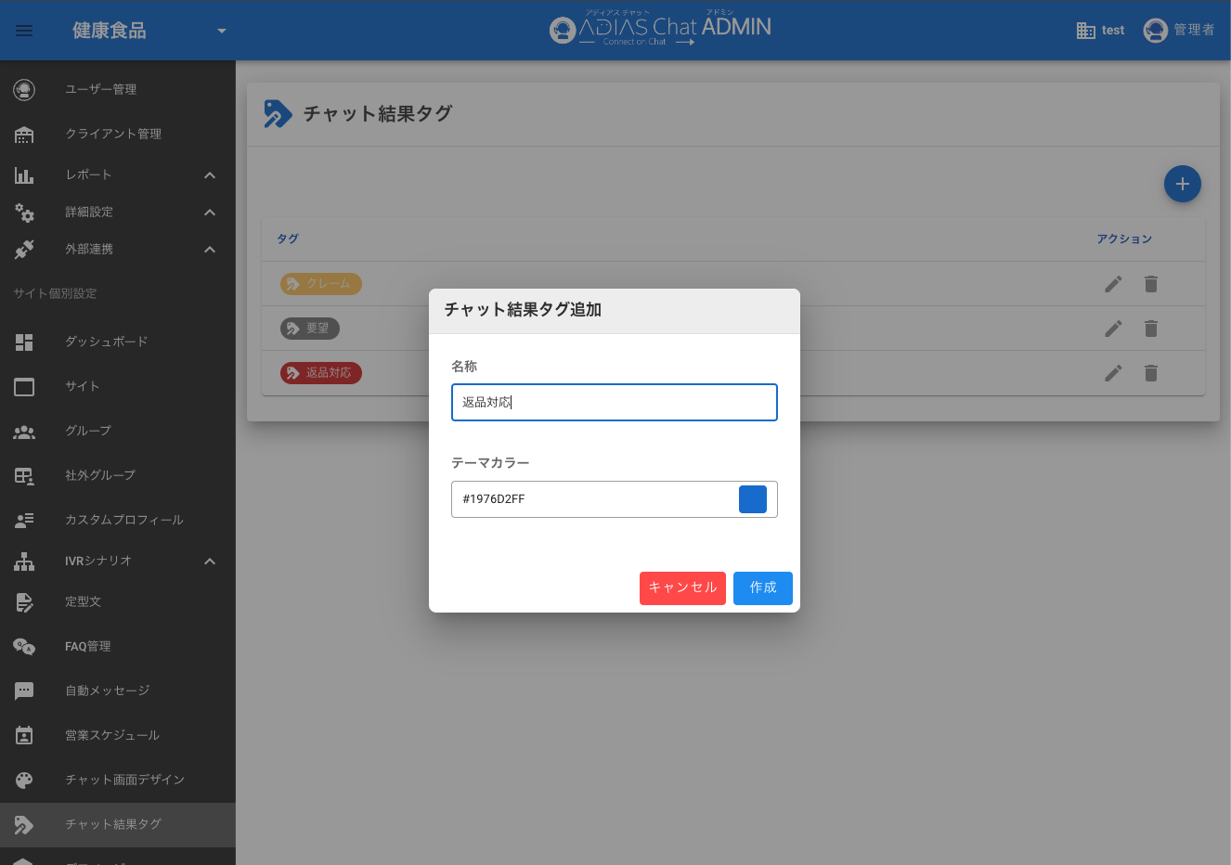Toggle the 外部連携 section chevron
1231x865 pixels.
(x=210, y=250)
